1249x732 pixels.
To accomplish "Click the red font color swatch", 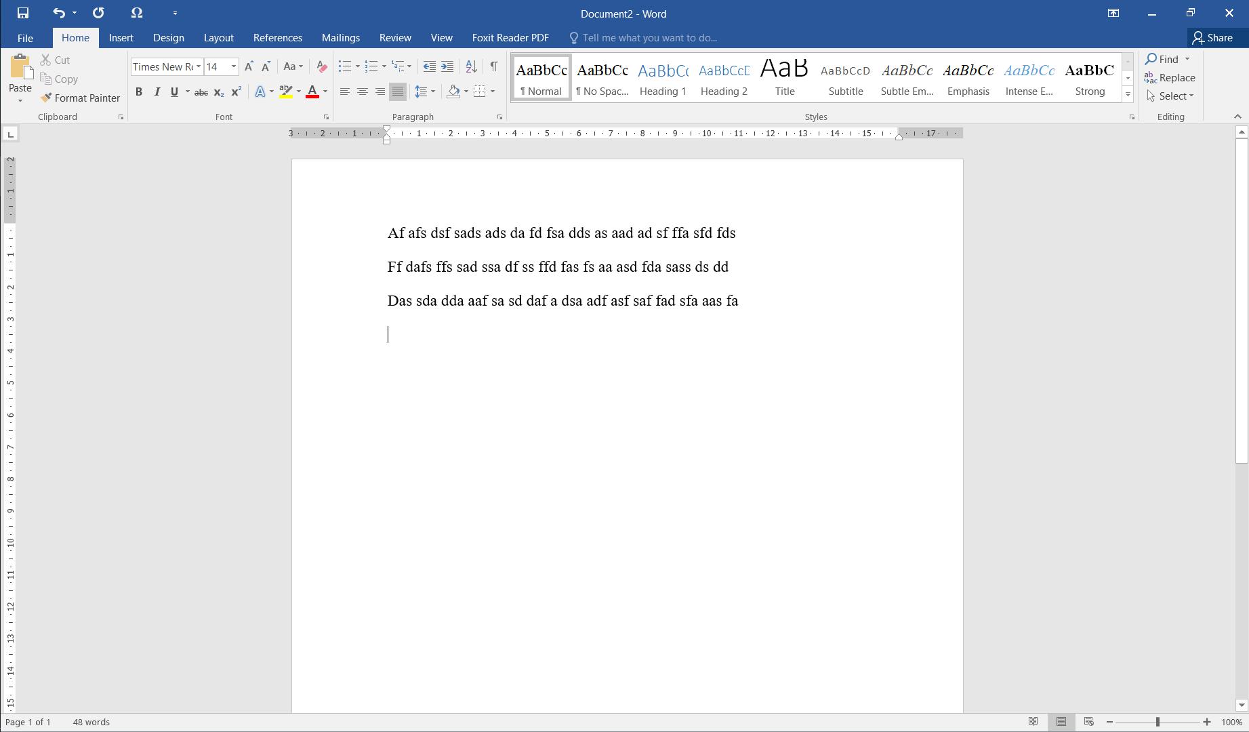I will click(312, 92).
